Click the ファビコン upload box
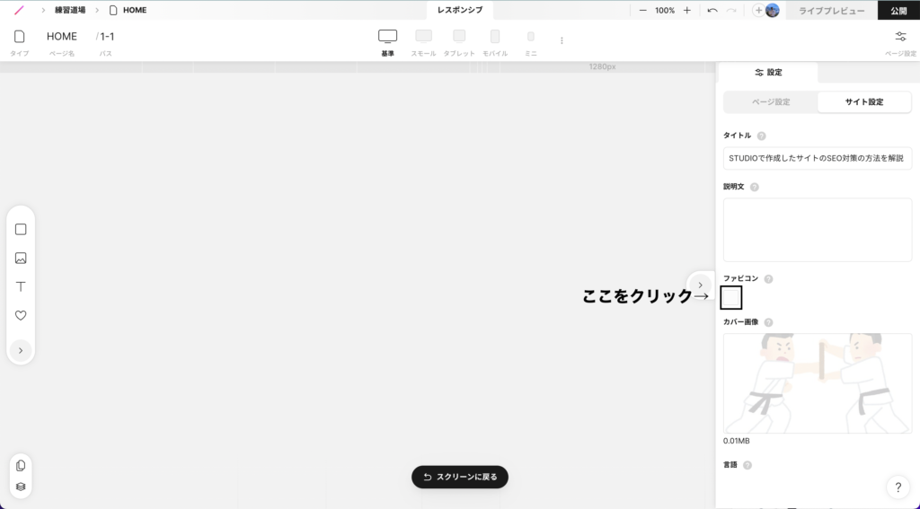920x509 pixels. pyautogui.click(x=730, y=298)
